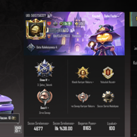Copy the UID using the icon beside it
137x137 pixels.
click(x=49, y=16)
